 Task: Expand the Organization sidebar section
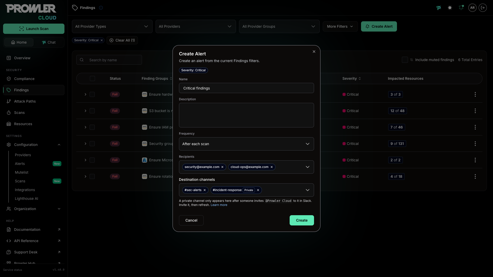[34, 209]
